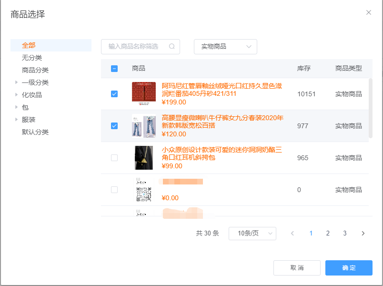The height and width of the screenshot is (286, 383).
Task: Click the previous page arrow
Action: [x=292, y=234]
